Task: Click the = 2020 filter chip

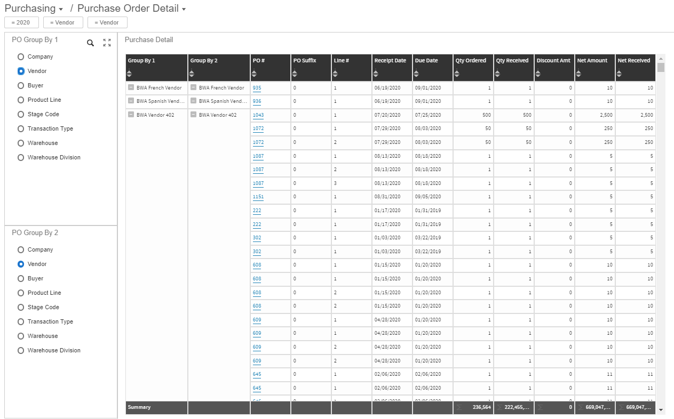Action: 21,22
